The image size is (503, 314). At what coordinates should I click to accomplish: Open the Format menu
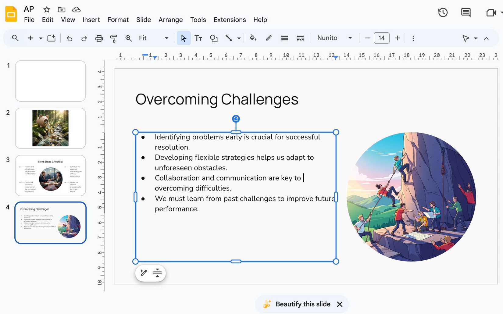tap(118, 20)
